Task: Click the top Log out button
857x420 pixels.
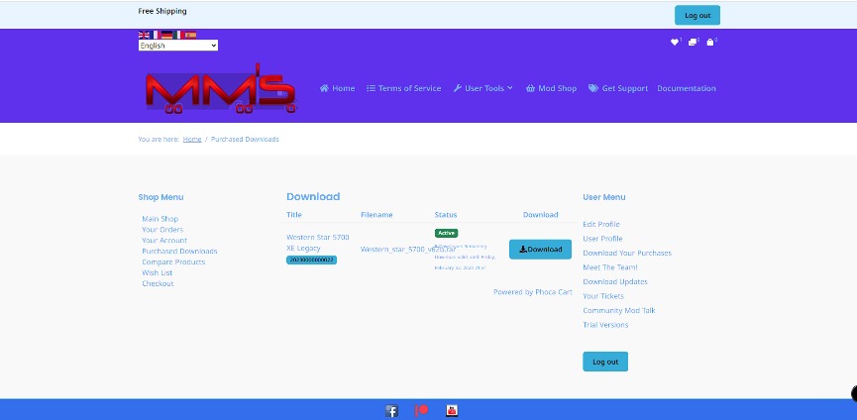Action: point(696,16)
